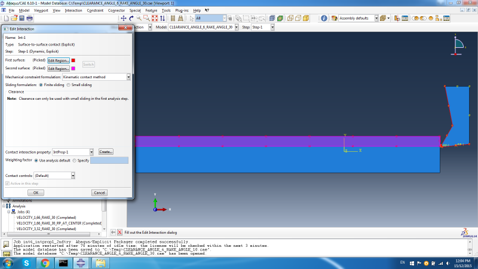Image resolution: width=478 pixels, height=269 pixels.
Task: Cancel procedure with red X in prompt area
Action: (120, 233)
